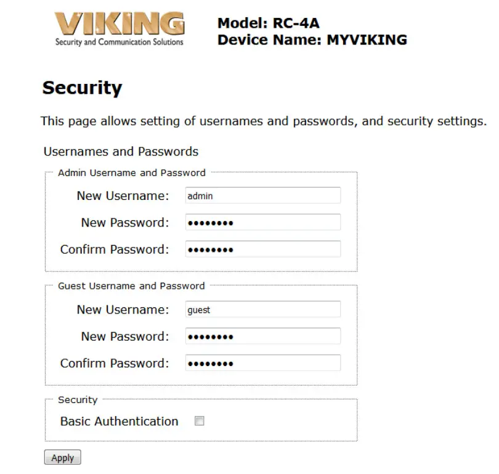Click the Usernames and Passwords label

[120, 151]
